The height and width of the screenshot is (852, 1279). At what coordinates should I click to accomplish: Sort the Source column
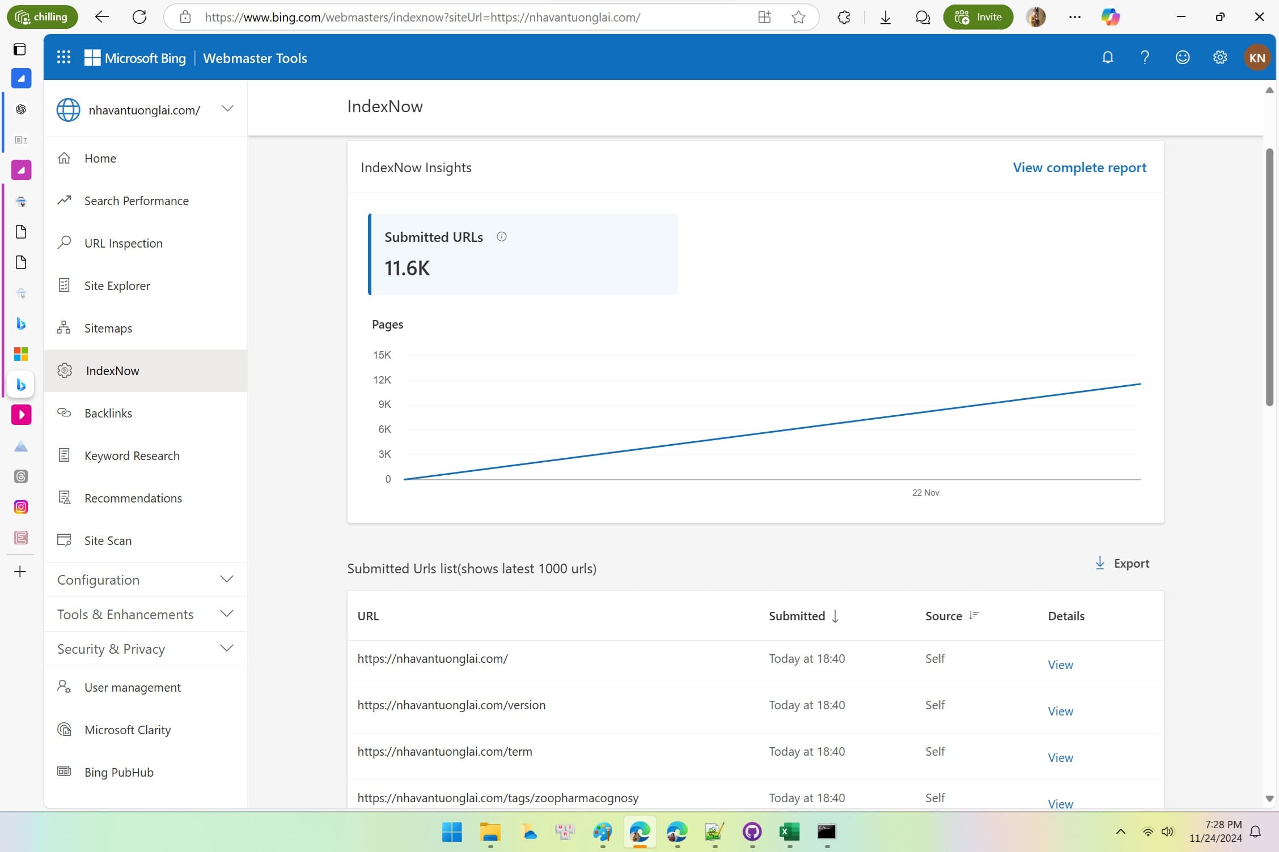click(974, 615)
